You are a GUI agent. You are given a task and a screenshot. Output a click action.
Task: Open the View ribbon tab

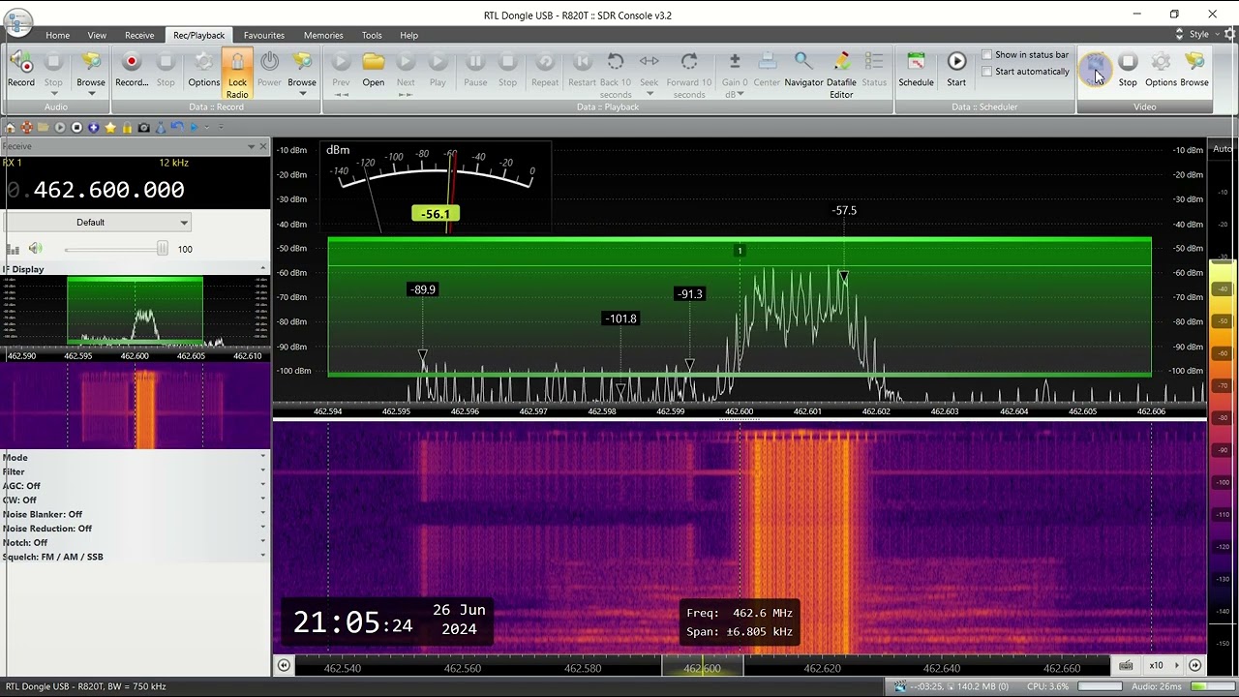[97, 35]
